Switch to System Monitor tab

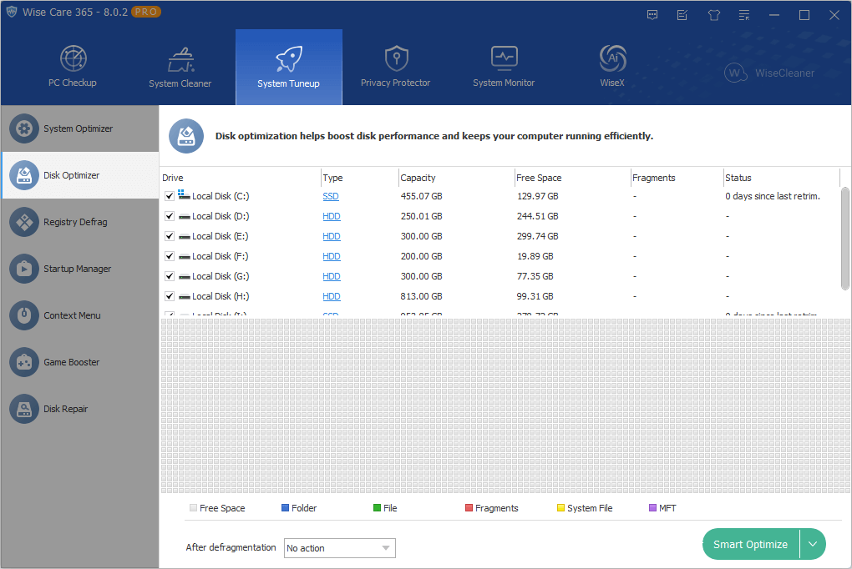point(504,67)
